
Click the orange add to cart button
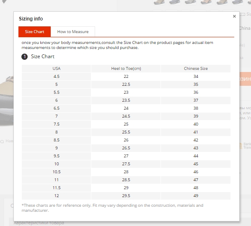[245, 79]
